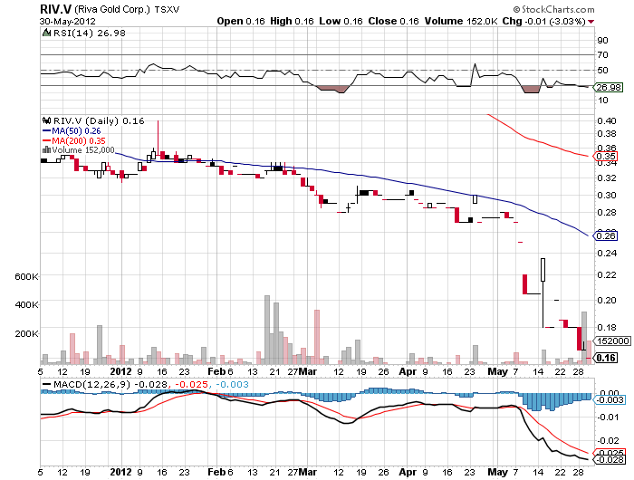
Task: Click the 0.30 price scale label
Action: pyautogui.click(x=607, y=196)
